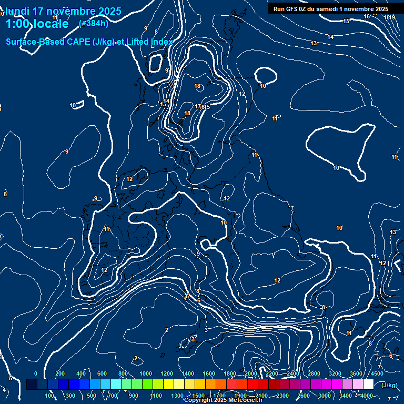
Task: Click the '1200' legend scale value
Action: (x=167, y=373)
